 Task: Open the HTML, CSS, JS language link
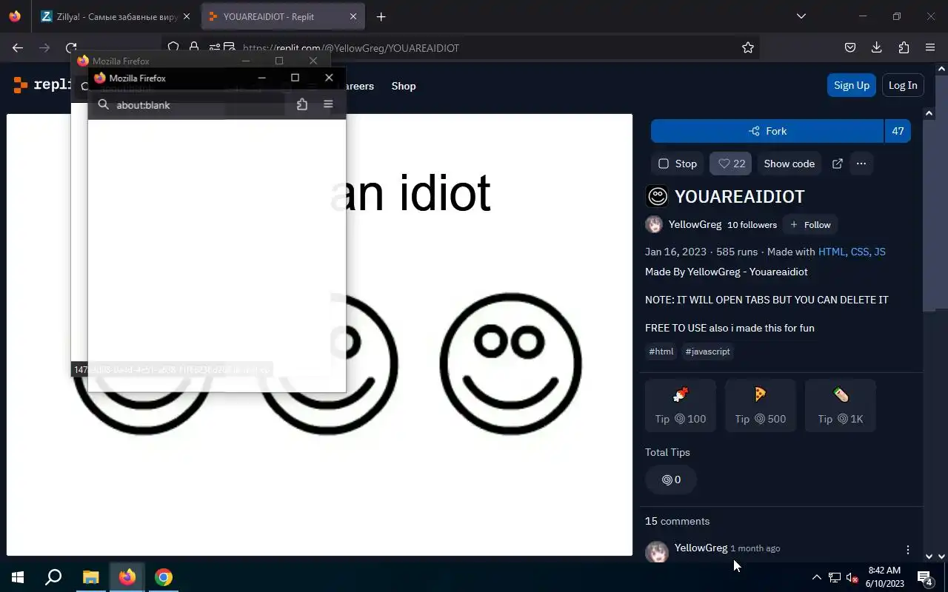(x=852, y=252)
